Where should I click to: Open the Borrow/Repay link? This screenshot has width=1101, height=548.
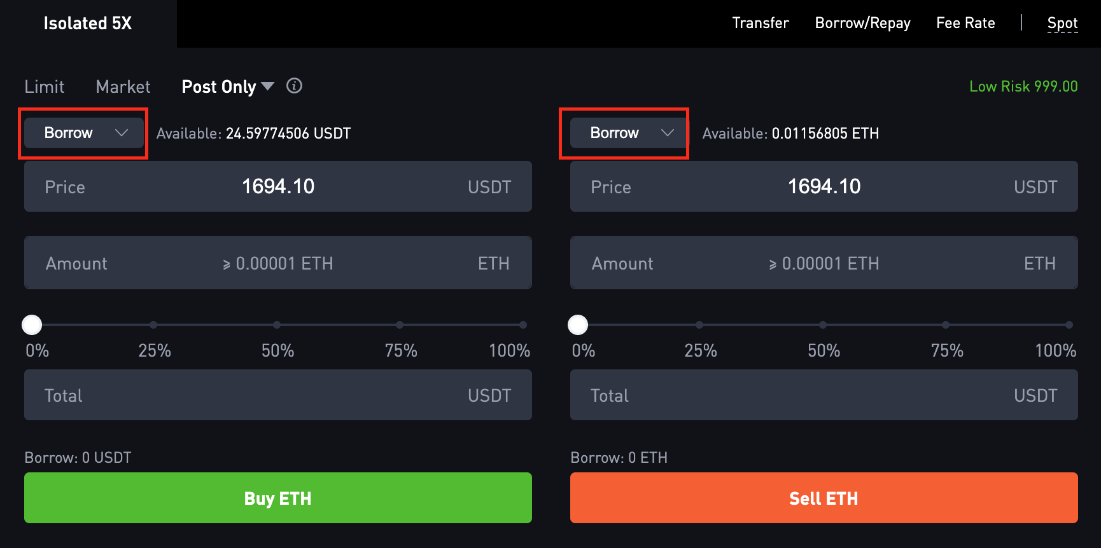863,24
